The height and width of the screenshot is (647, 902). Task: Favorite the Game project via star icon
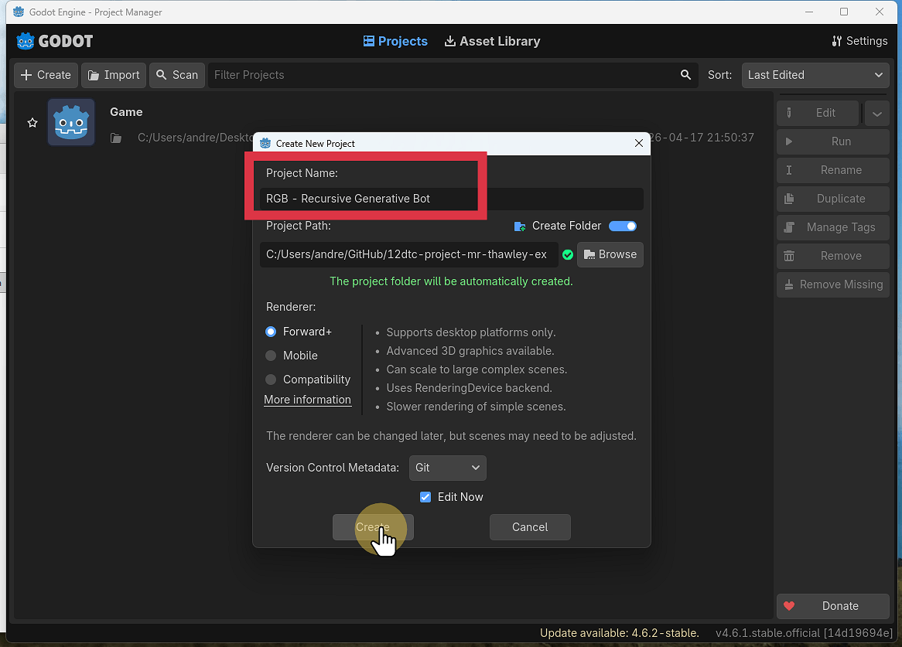pos(32,122)
